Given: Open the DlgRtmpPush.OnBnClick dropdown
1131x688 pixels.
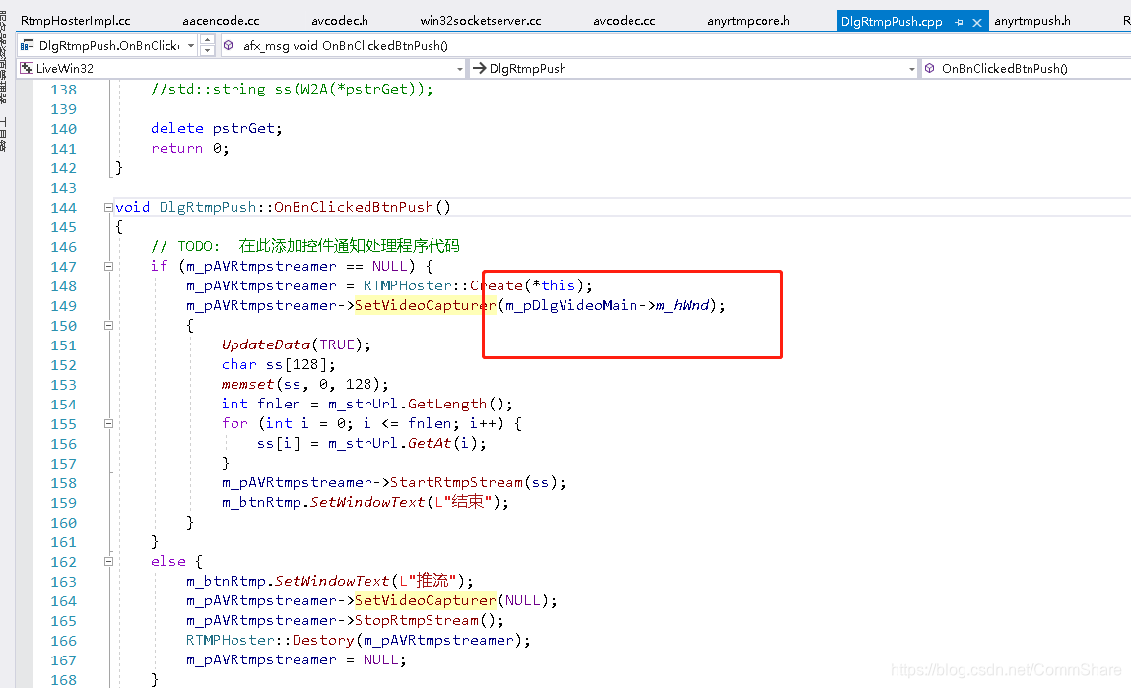Looking at the screenshot, I should click(190, 45).
